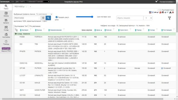
Task: Open the filter funnel for Наименование column
Action: click(x=64, y=30)
